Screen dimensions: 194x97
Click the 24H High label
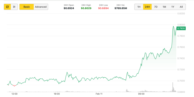pos(86,5)
